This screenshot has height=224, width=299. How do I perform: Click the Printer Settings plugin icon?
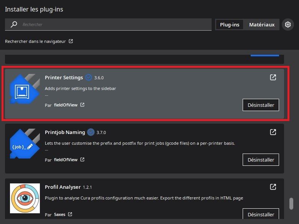pos(25,91)
